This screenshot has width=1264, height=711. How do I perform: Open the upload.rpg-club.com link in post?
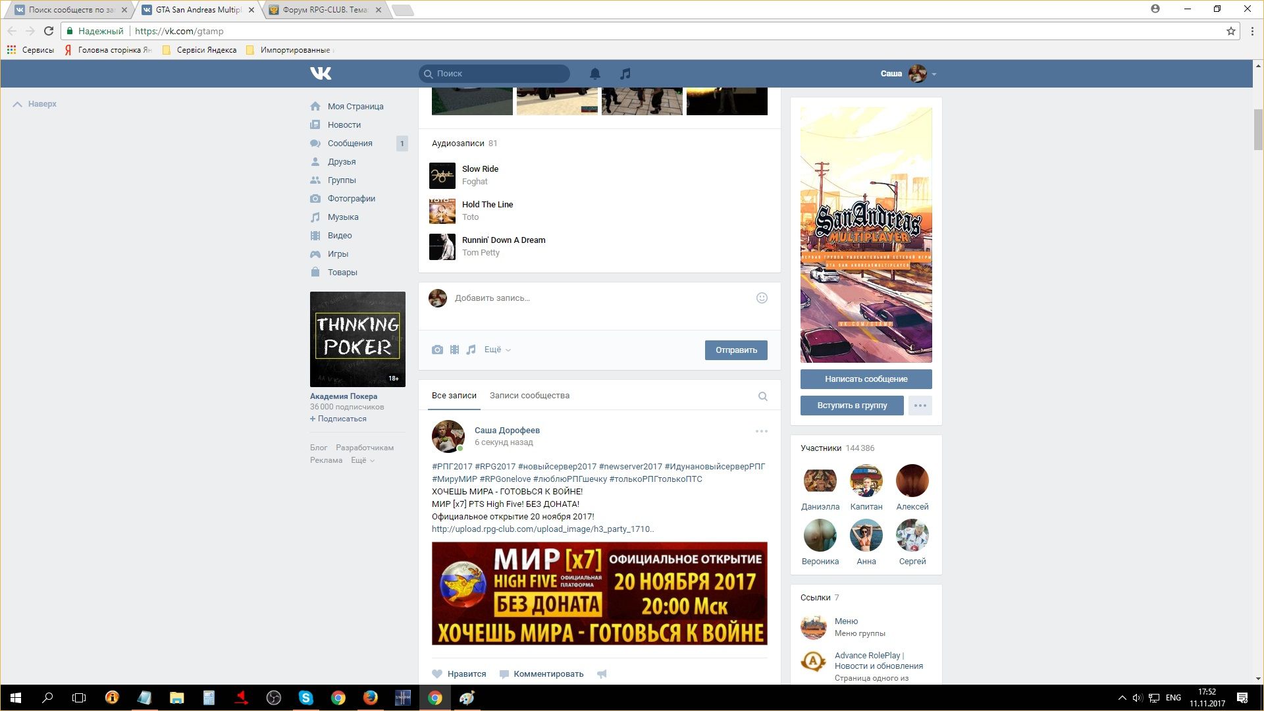point(542,529)
